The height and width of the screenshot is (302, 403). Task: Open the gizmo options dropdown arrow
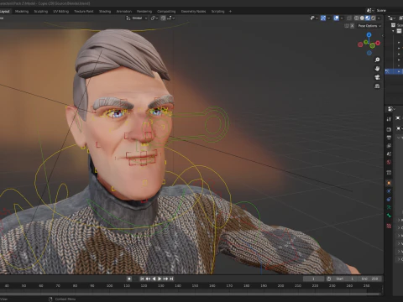tap(328, 18)
